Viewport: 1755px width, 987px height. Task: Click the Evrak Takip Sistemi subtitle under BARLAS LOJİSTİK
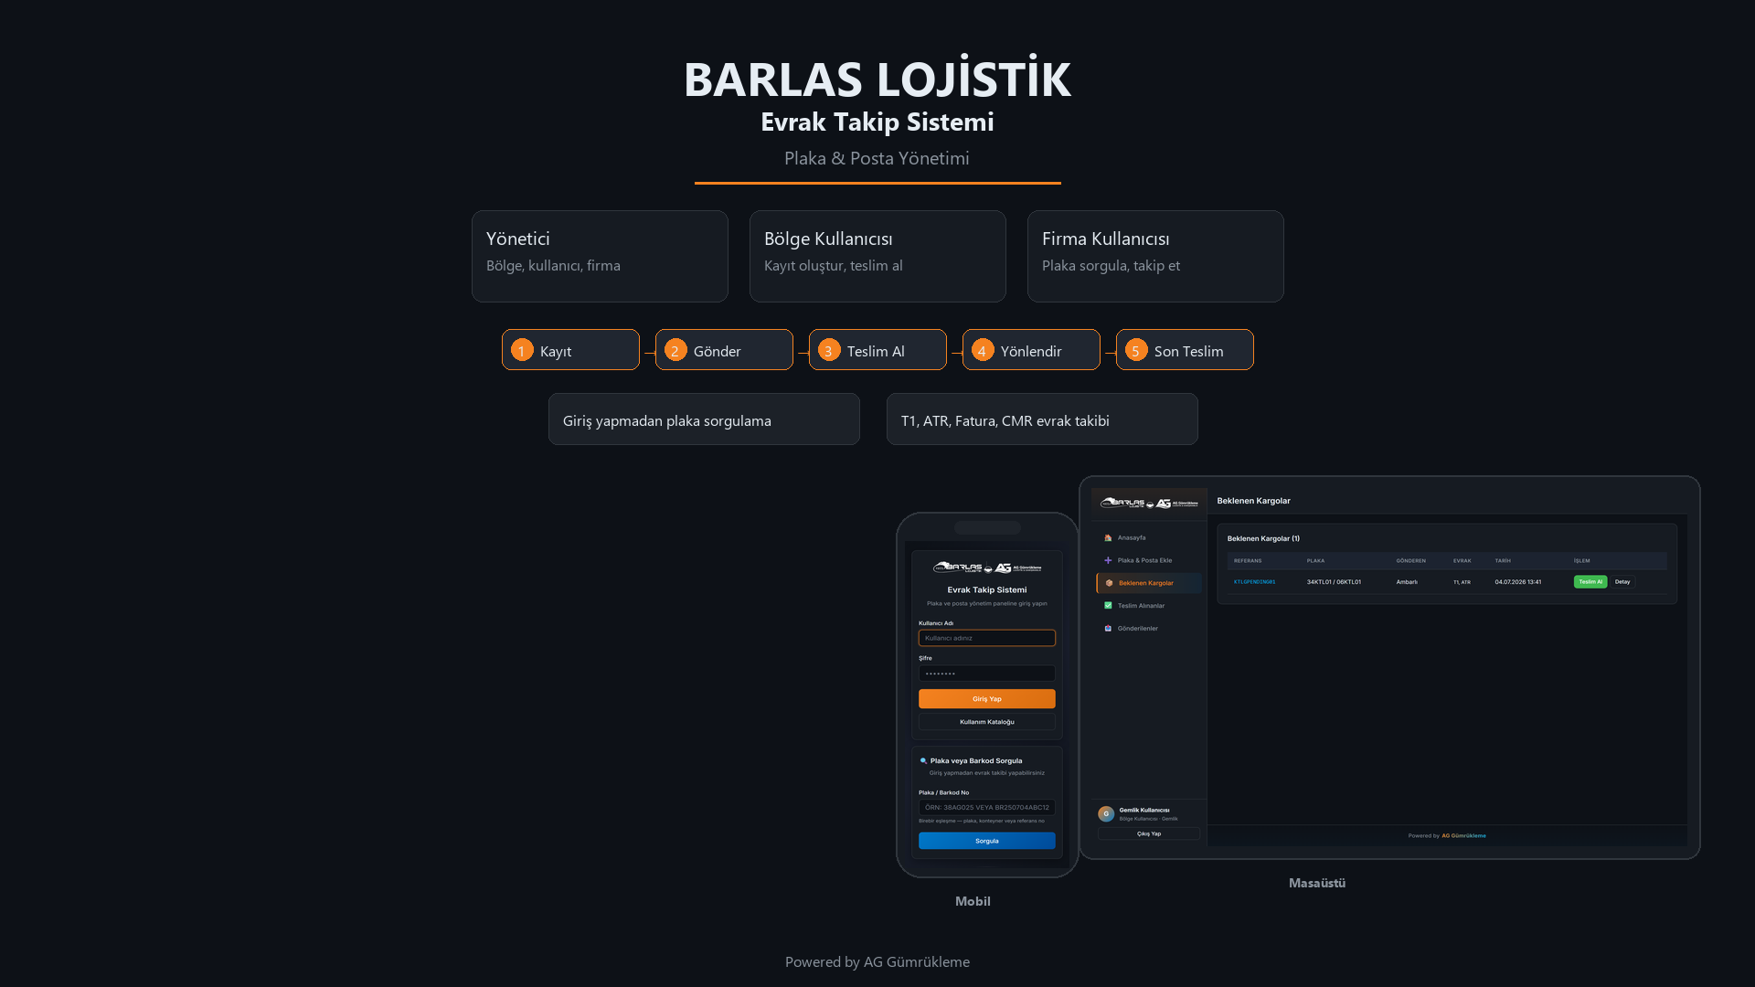click(877, 122)
